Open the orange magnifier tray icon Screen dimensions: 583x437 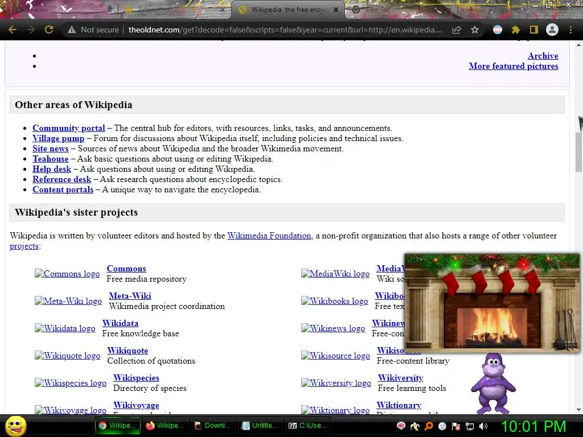pyautogui.click(x=428, y=426)
